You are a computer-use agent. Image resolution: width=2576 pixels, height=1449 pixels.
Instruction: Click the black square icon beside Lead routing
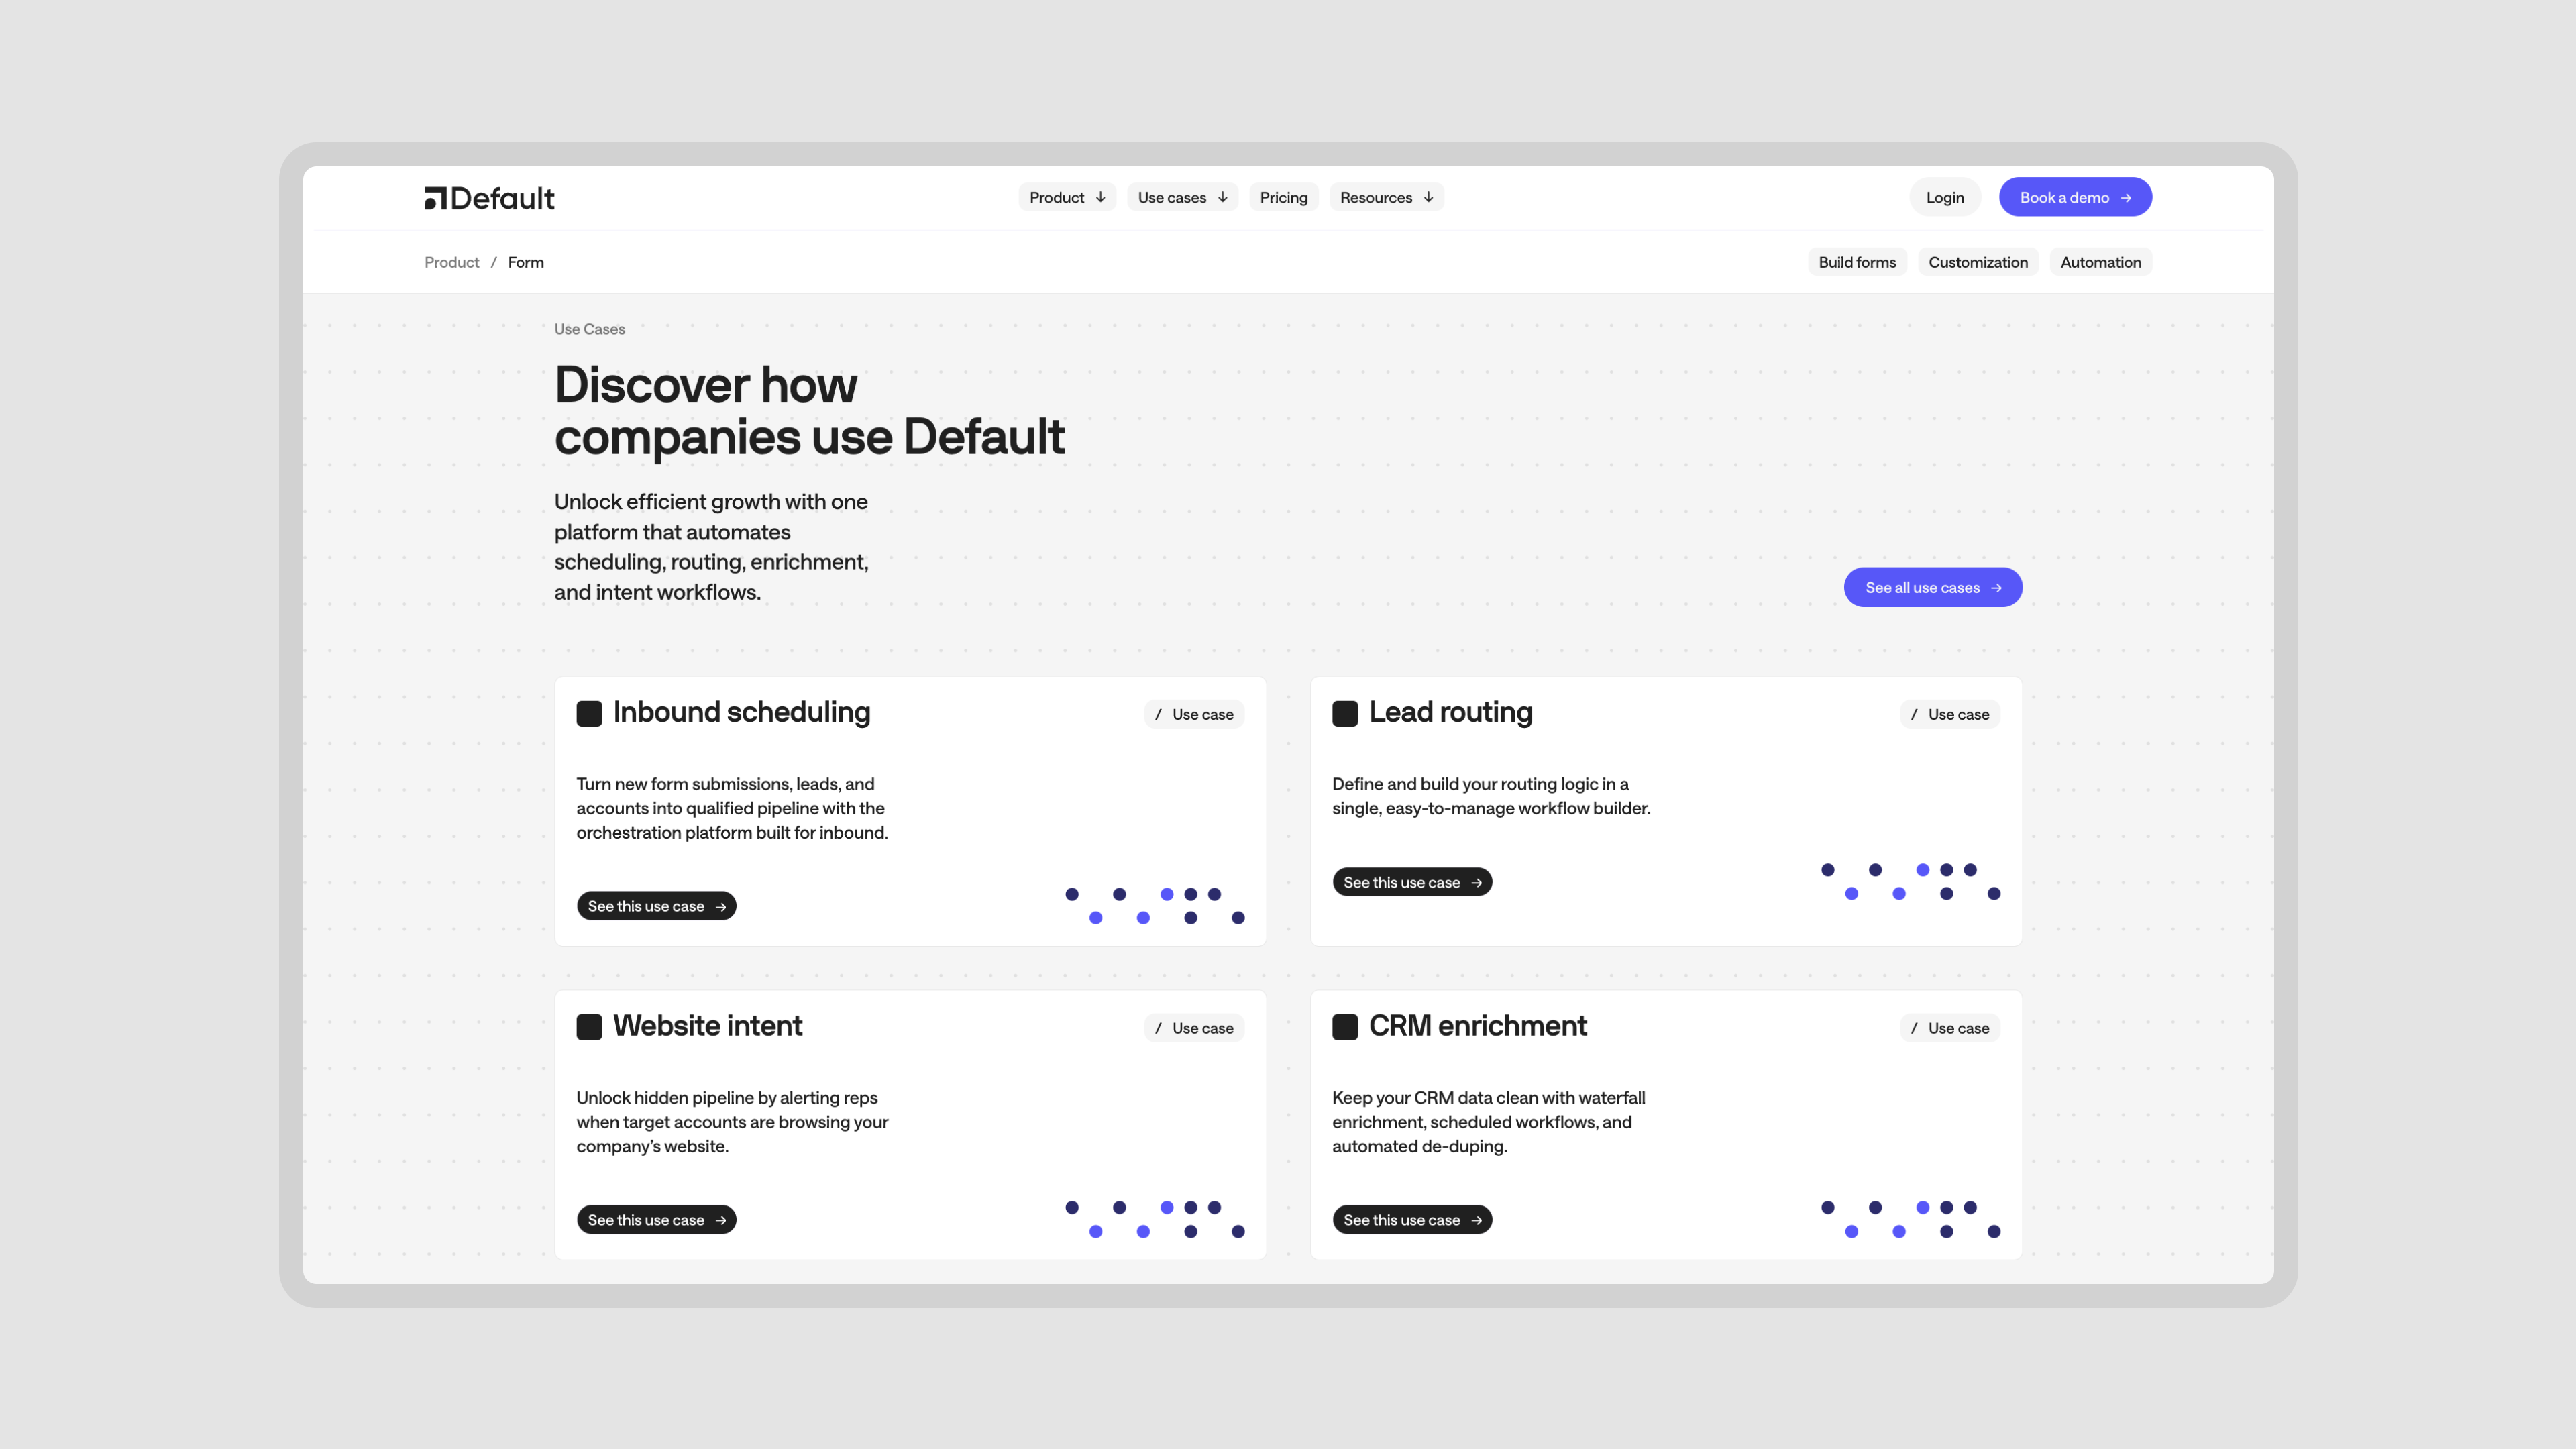(x=1345, y=713)
